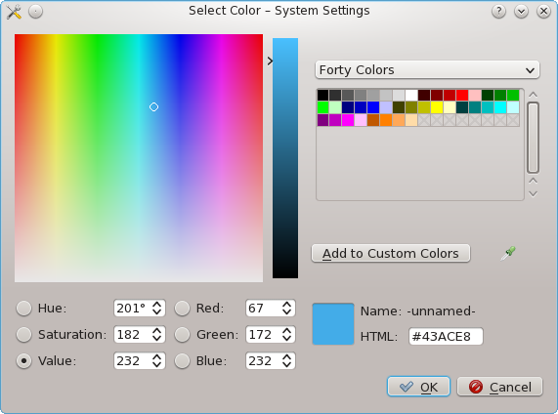Click the help question mark button
This screenshot has width=558, height=414.
point(499,12)
